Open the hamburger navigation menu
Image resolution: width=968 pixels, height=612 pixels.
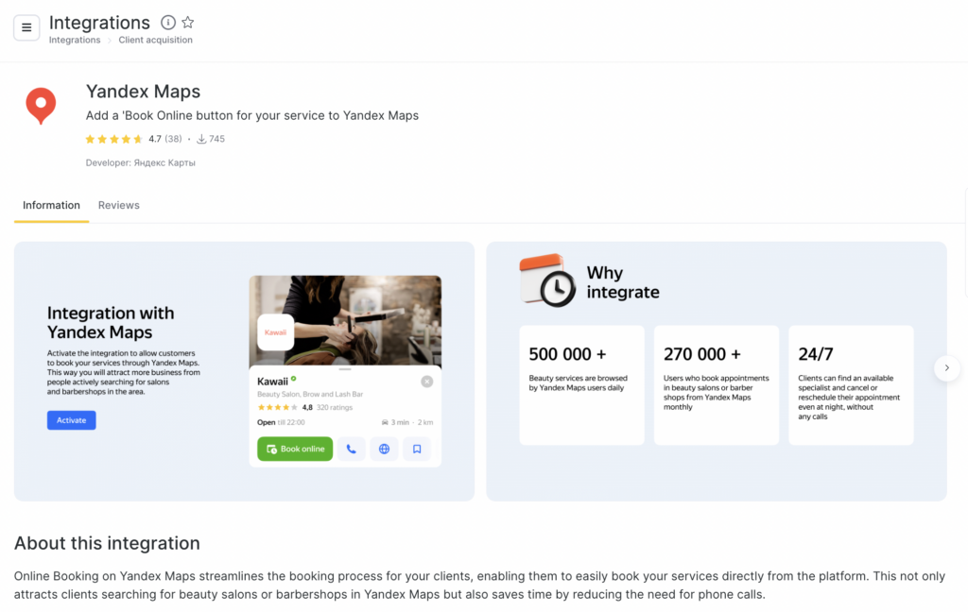(26, 27)
